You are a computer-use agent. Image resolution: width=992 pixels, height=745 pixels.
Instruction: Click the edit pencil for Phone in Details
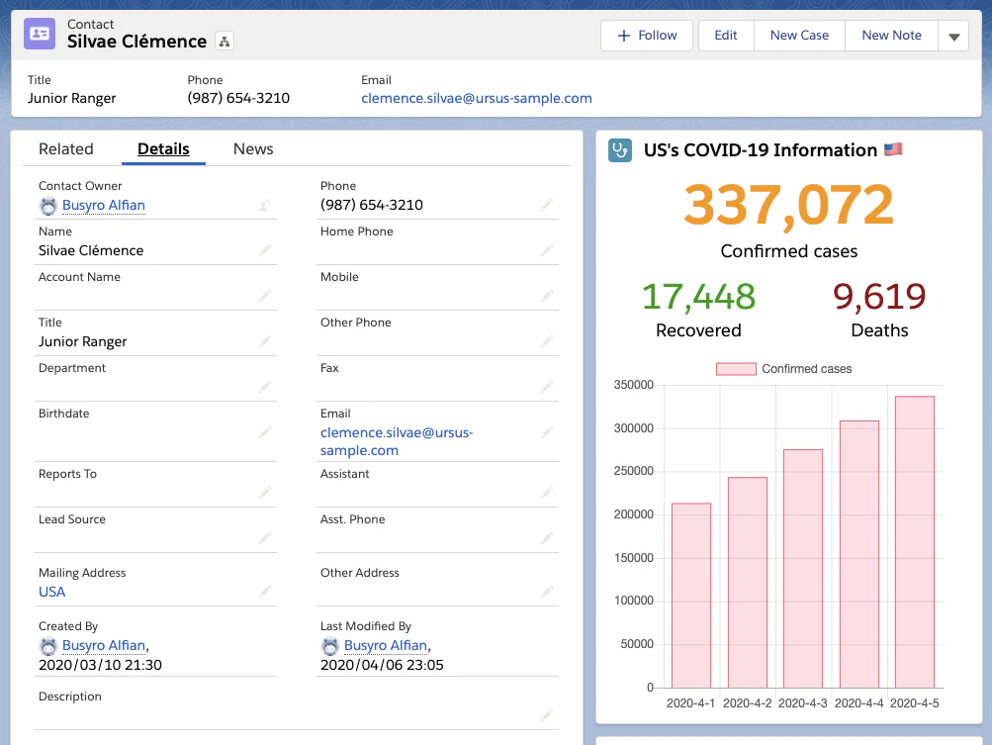tap(547, 205)
